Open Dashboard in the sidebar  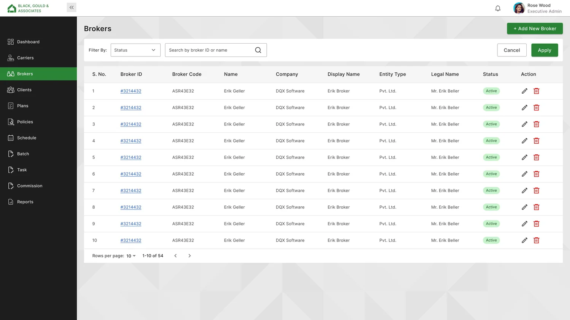click(x=38, y=42)
